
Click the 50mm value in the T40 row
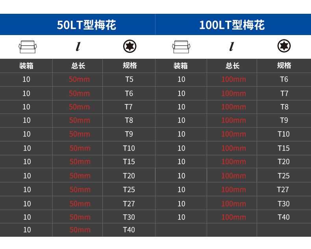coord(80,230)
